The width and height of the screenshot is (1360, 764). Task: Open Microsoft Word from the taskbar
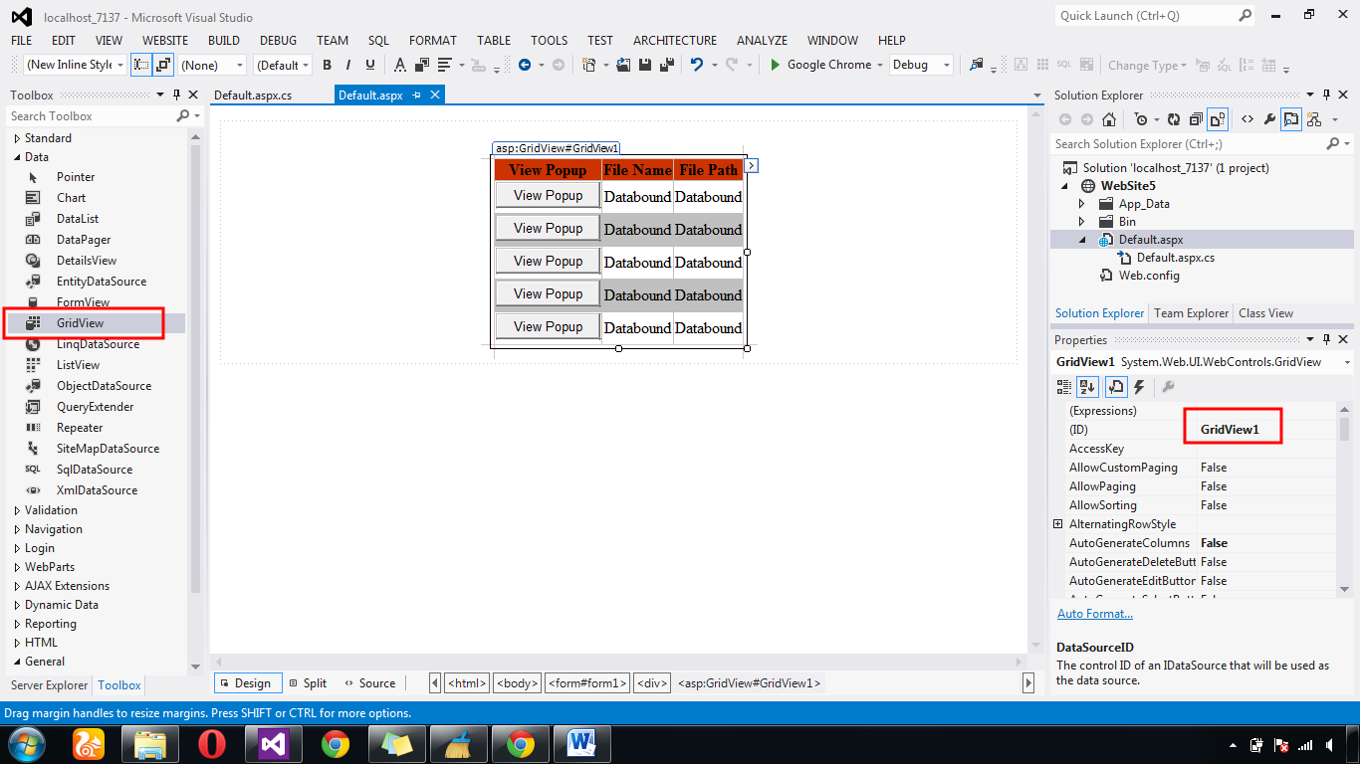pyautogui.click(x=580, y=744)
